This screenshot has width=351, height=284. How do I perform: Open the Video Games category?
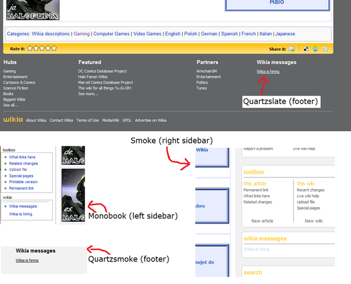click(x=147, y=34)
